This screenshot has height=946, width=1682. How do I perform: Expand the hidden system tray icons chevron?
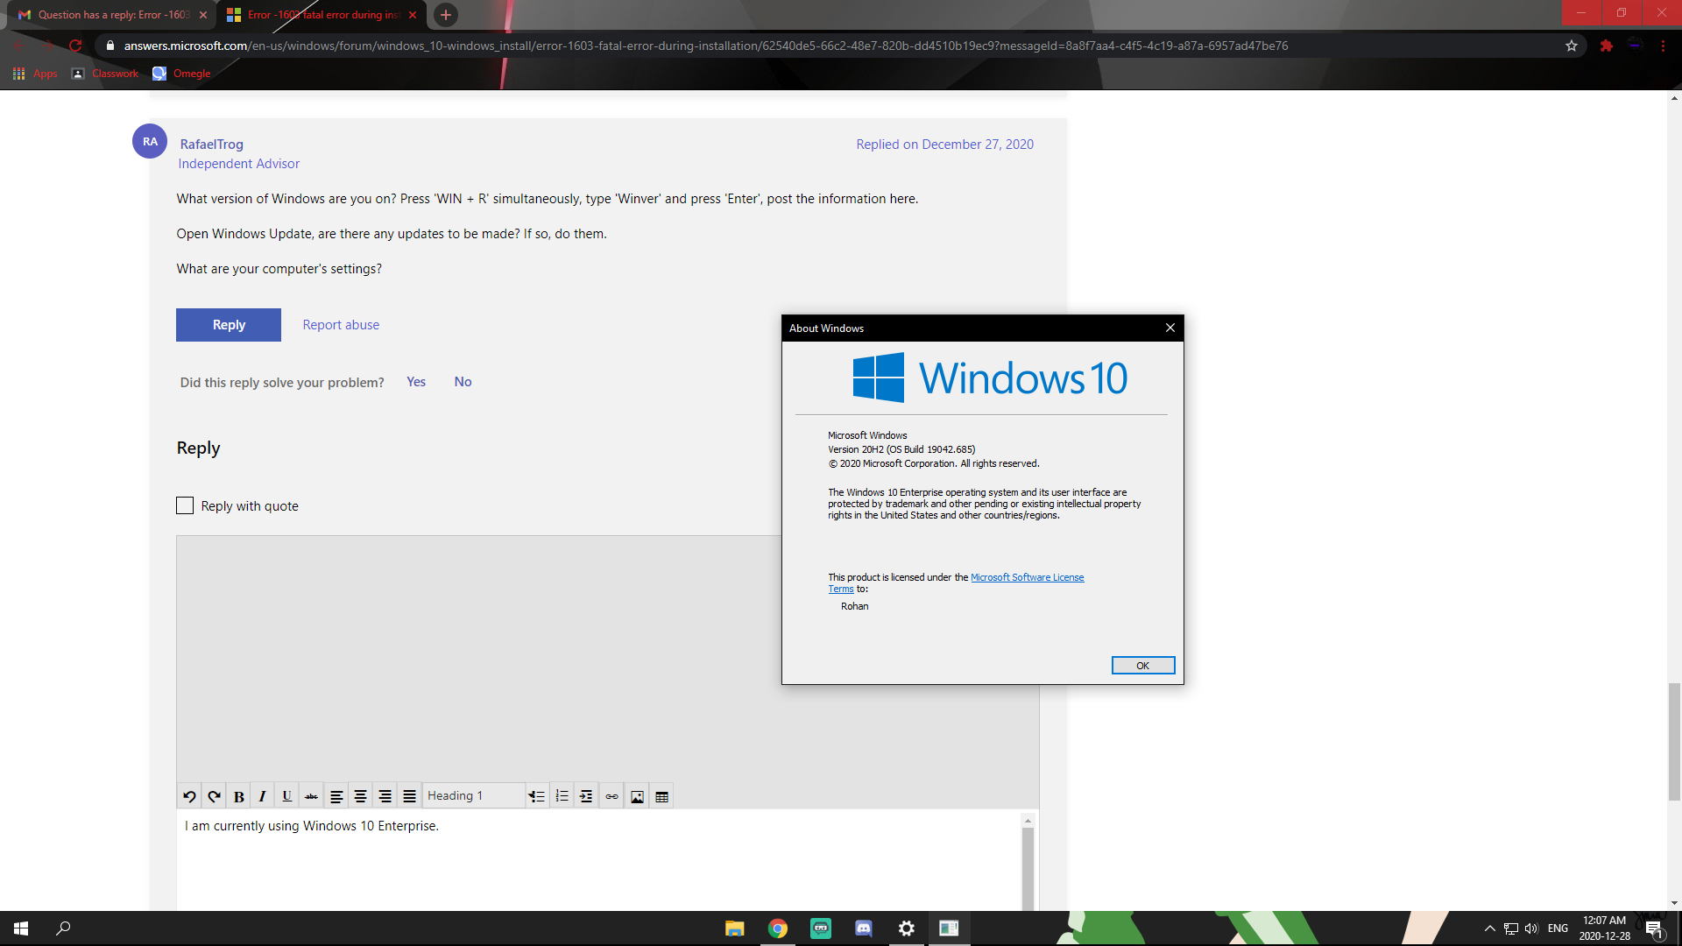click(1489, 928)
